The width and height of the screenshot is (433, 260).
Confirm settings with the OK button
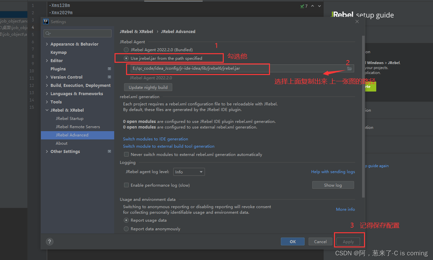pyautogui.click(x=293, y=241)
